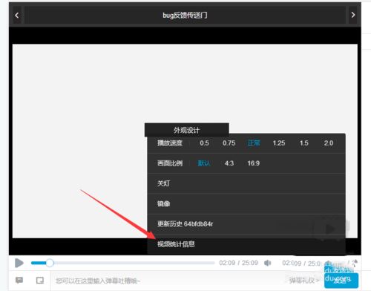Viewport: 371px width, 291px height.
Task: Click the 画面比例 label
Action: tap(170, 163)
